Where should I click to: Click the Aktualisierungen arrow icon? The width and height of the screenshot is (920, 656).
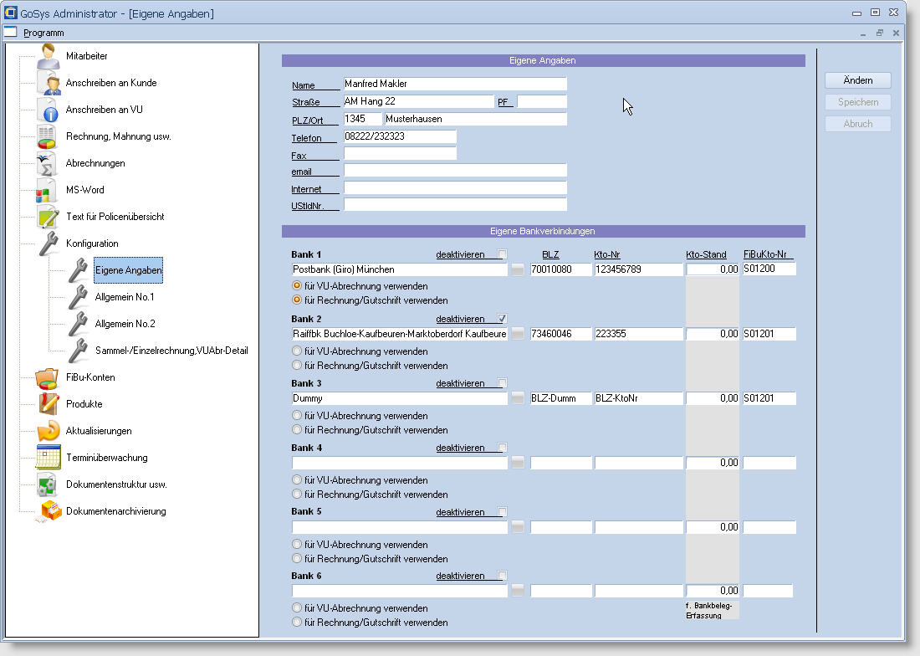tap(48, 431)
